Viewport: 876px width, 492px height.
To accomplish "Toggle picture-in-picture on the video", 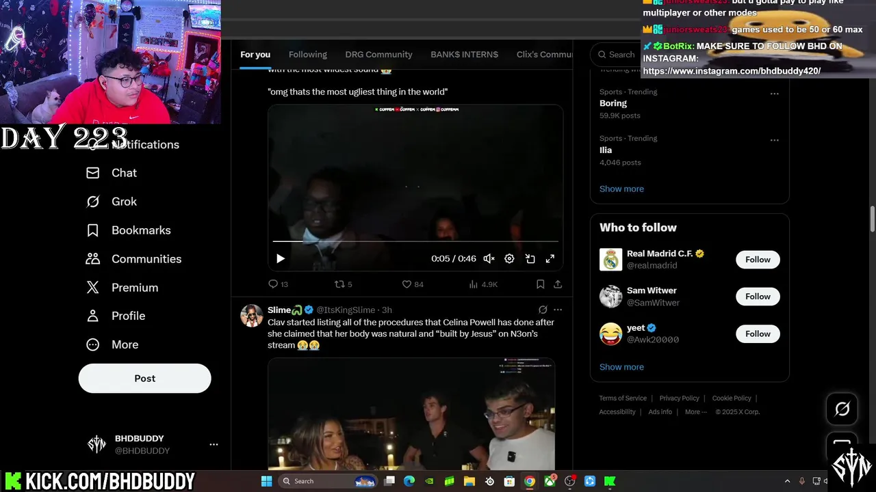I will pyautogui.click(x=530, y=258).
